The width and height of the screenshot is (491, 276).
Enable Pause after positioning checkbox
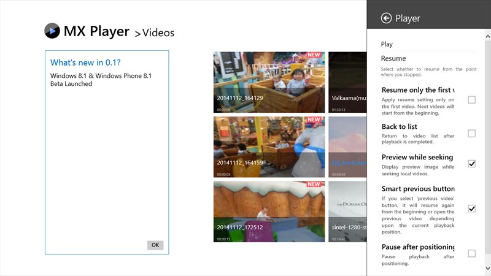tap(471, 253)
